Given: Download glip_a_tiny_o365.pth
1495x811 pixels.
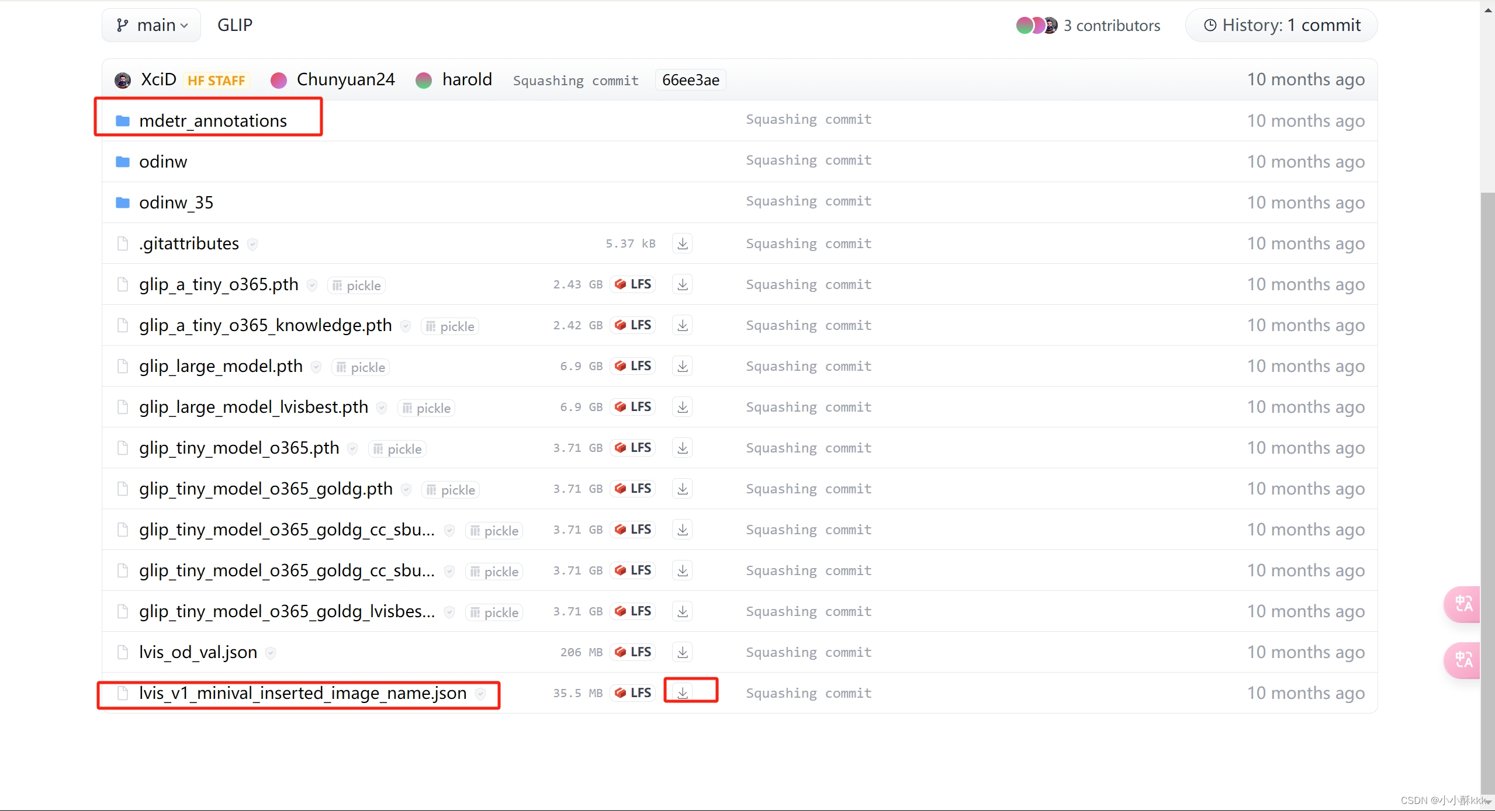Looking at the screenshot, I should pos(682,284).
